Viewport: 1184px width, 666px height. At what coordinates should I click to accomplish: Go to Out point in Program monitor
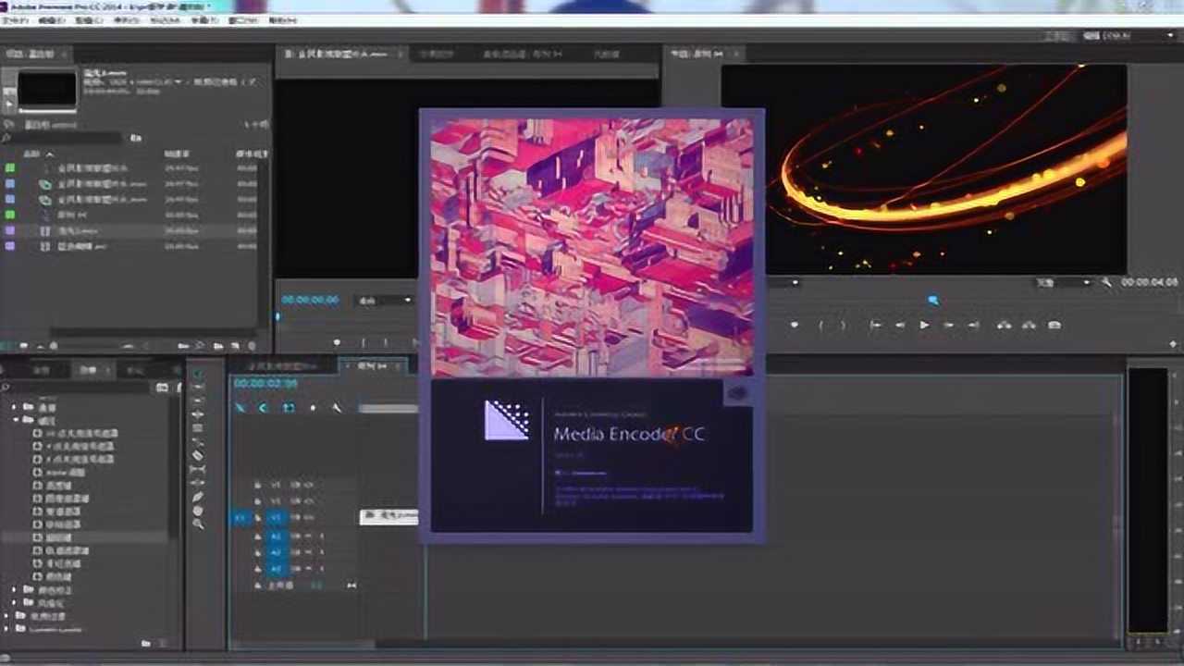(973, 325)
